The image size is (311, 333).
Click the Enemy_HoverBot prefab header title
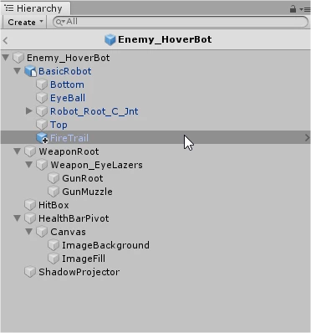click(x=165, y=39)
